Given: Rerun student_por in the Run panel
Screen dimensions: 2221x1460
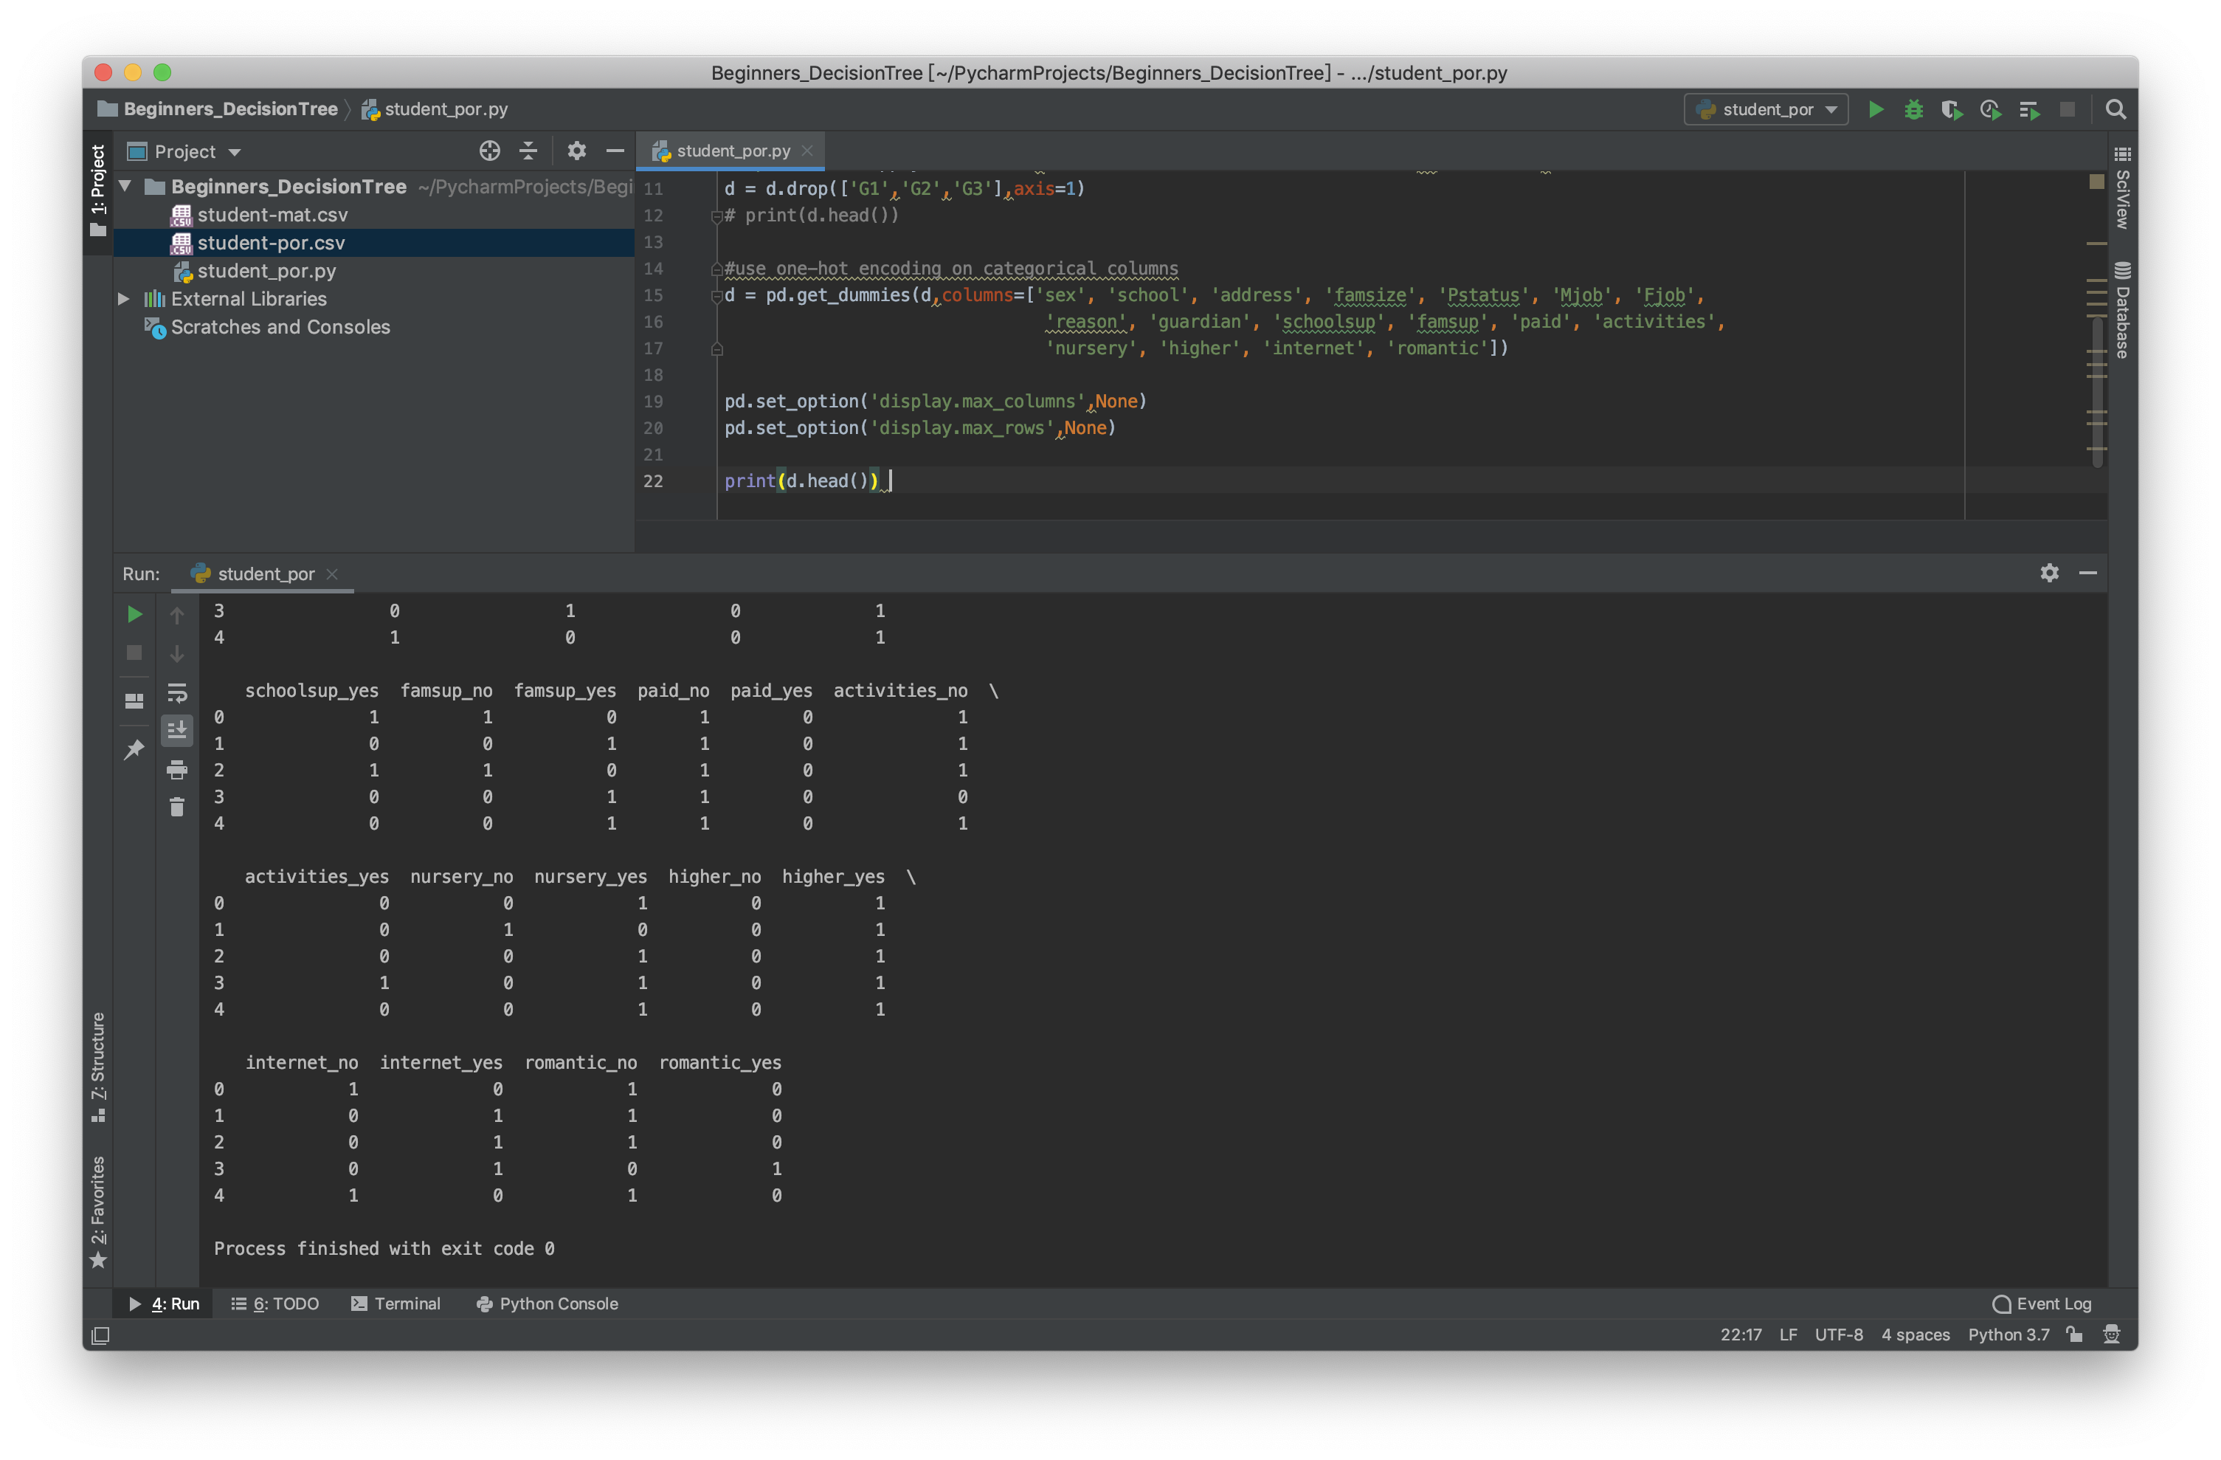Looking at the screenshot, I should [x=134, y=614].
